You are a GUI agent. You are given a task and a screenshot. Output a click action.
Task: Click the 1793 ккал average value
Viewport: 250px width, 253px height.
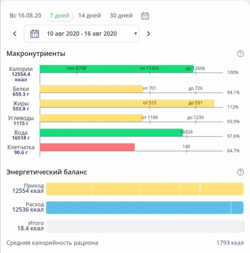[x=230, y=243]
